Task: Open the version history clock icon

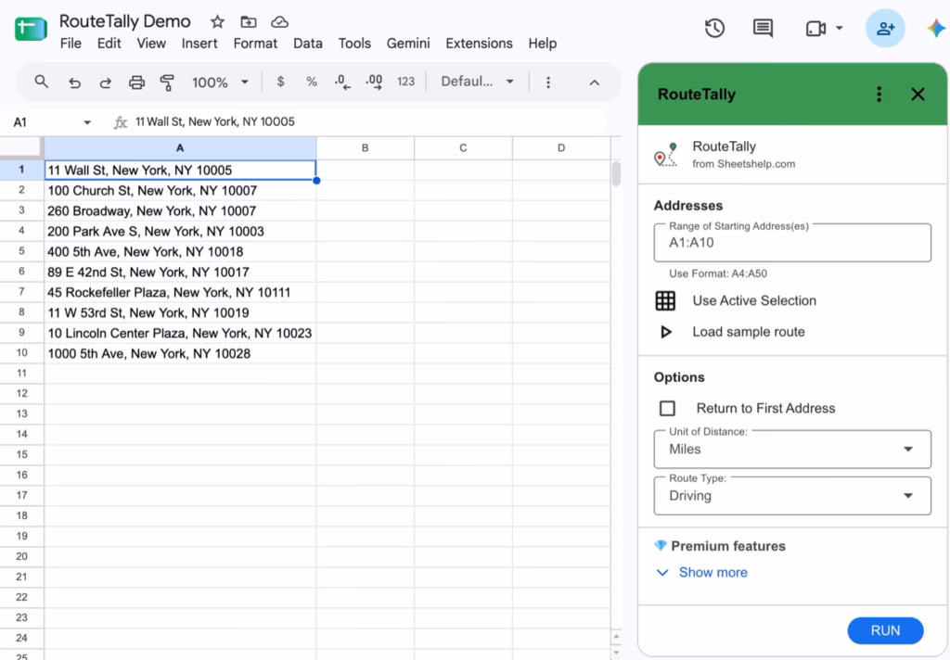Action: [x=715, y=28]
